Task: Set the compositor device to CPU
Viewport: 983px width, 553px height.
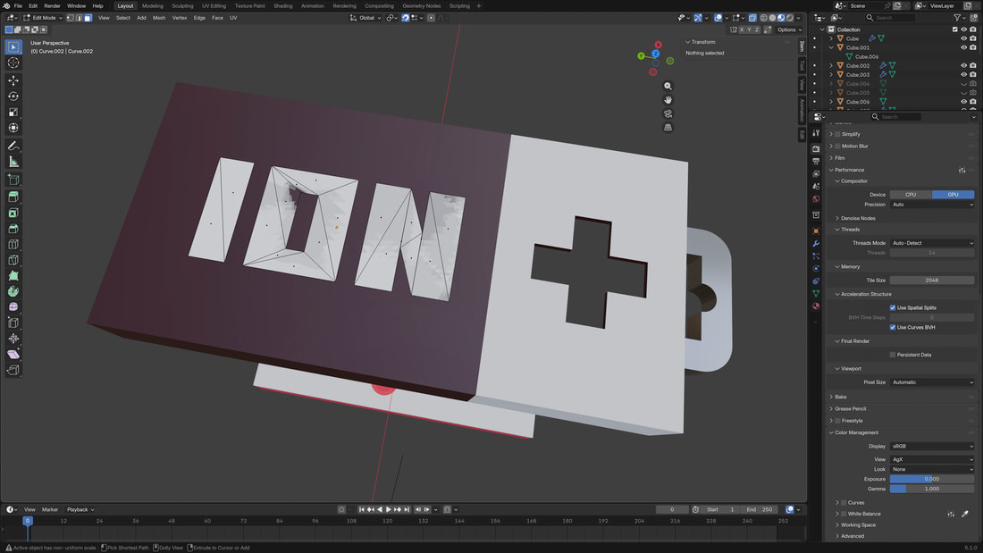Action: [911, 194]
